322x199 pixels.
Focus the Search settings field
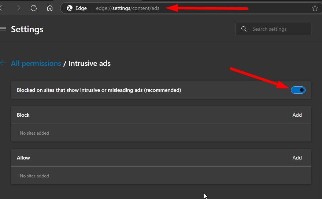(x=273, y=29)
